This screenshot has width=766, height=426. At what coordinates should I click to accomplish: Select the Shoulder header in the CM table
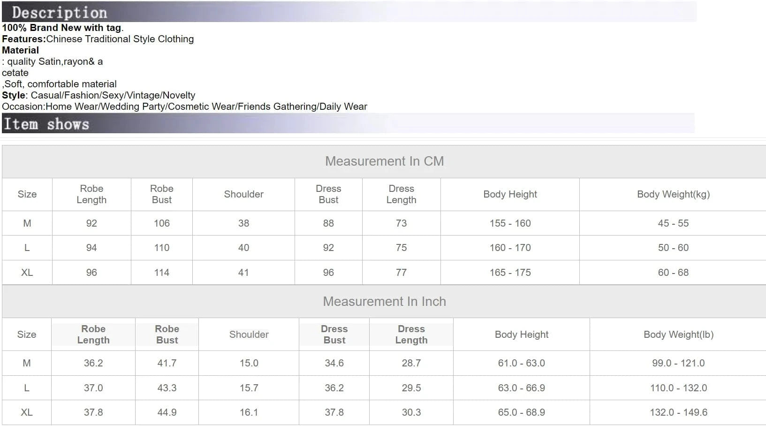tap(243, 194)
